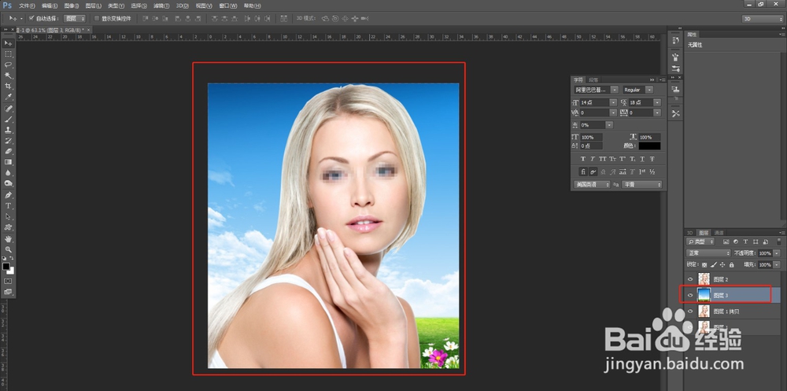
Task: Open the Clone Source panel icon
Action: 675,90
